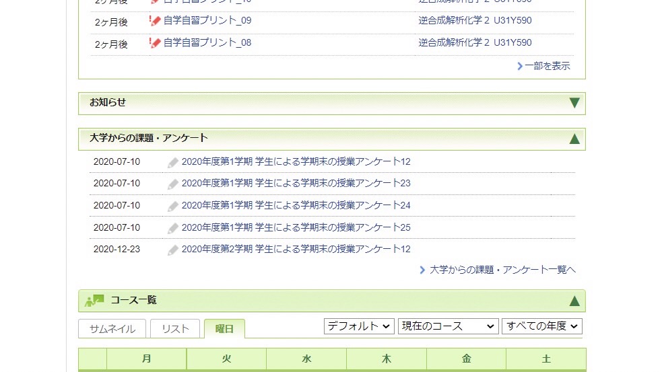Click the gray pencil icon beside 授業アンケート23
This screenshot has width=662, height=372.
point(173,184)
